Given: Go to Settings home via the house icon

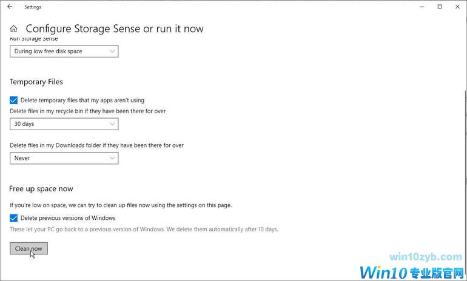Looking at the screenshot, I should point(14,28).
